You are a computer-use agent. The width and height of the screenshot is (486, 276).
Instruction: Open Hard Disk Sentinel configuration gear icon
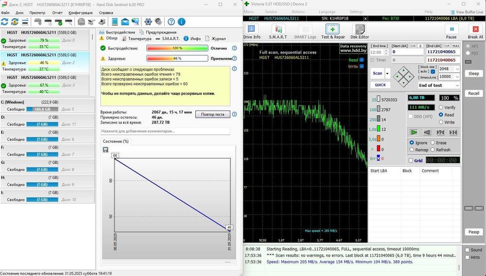148,22
